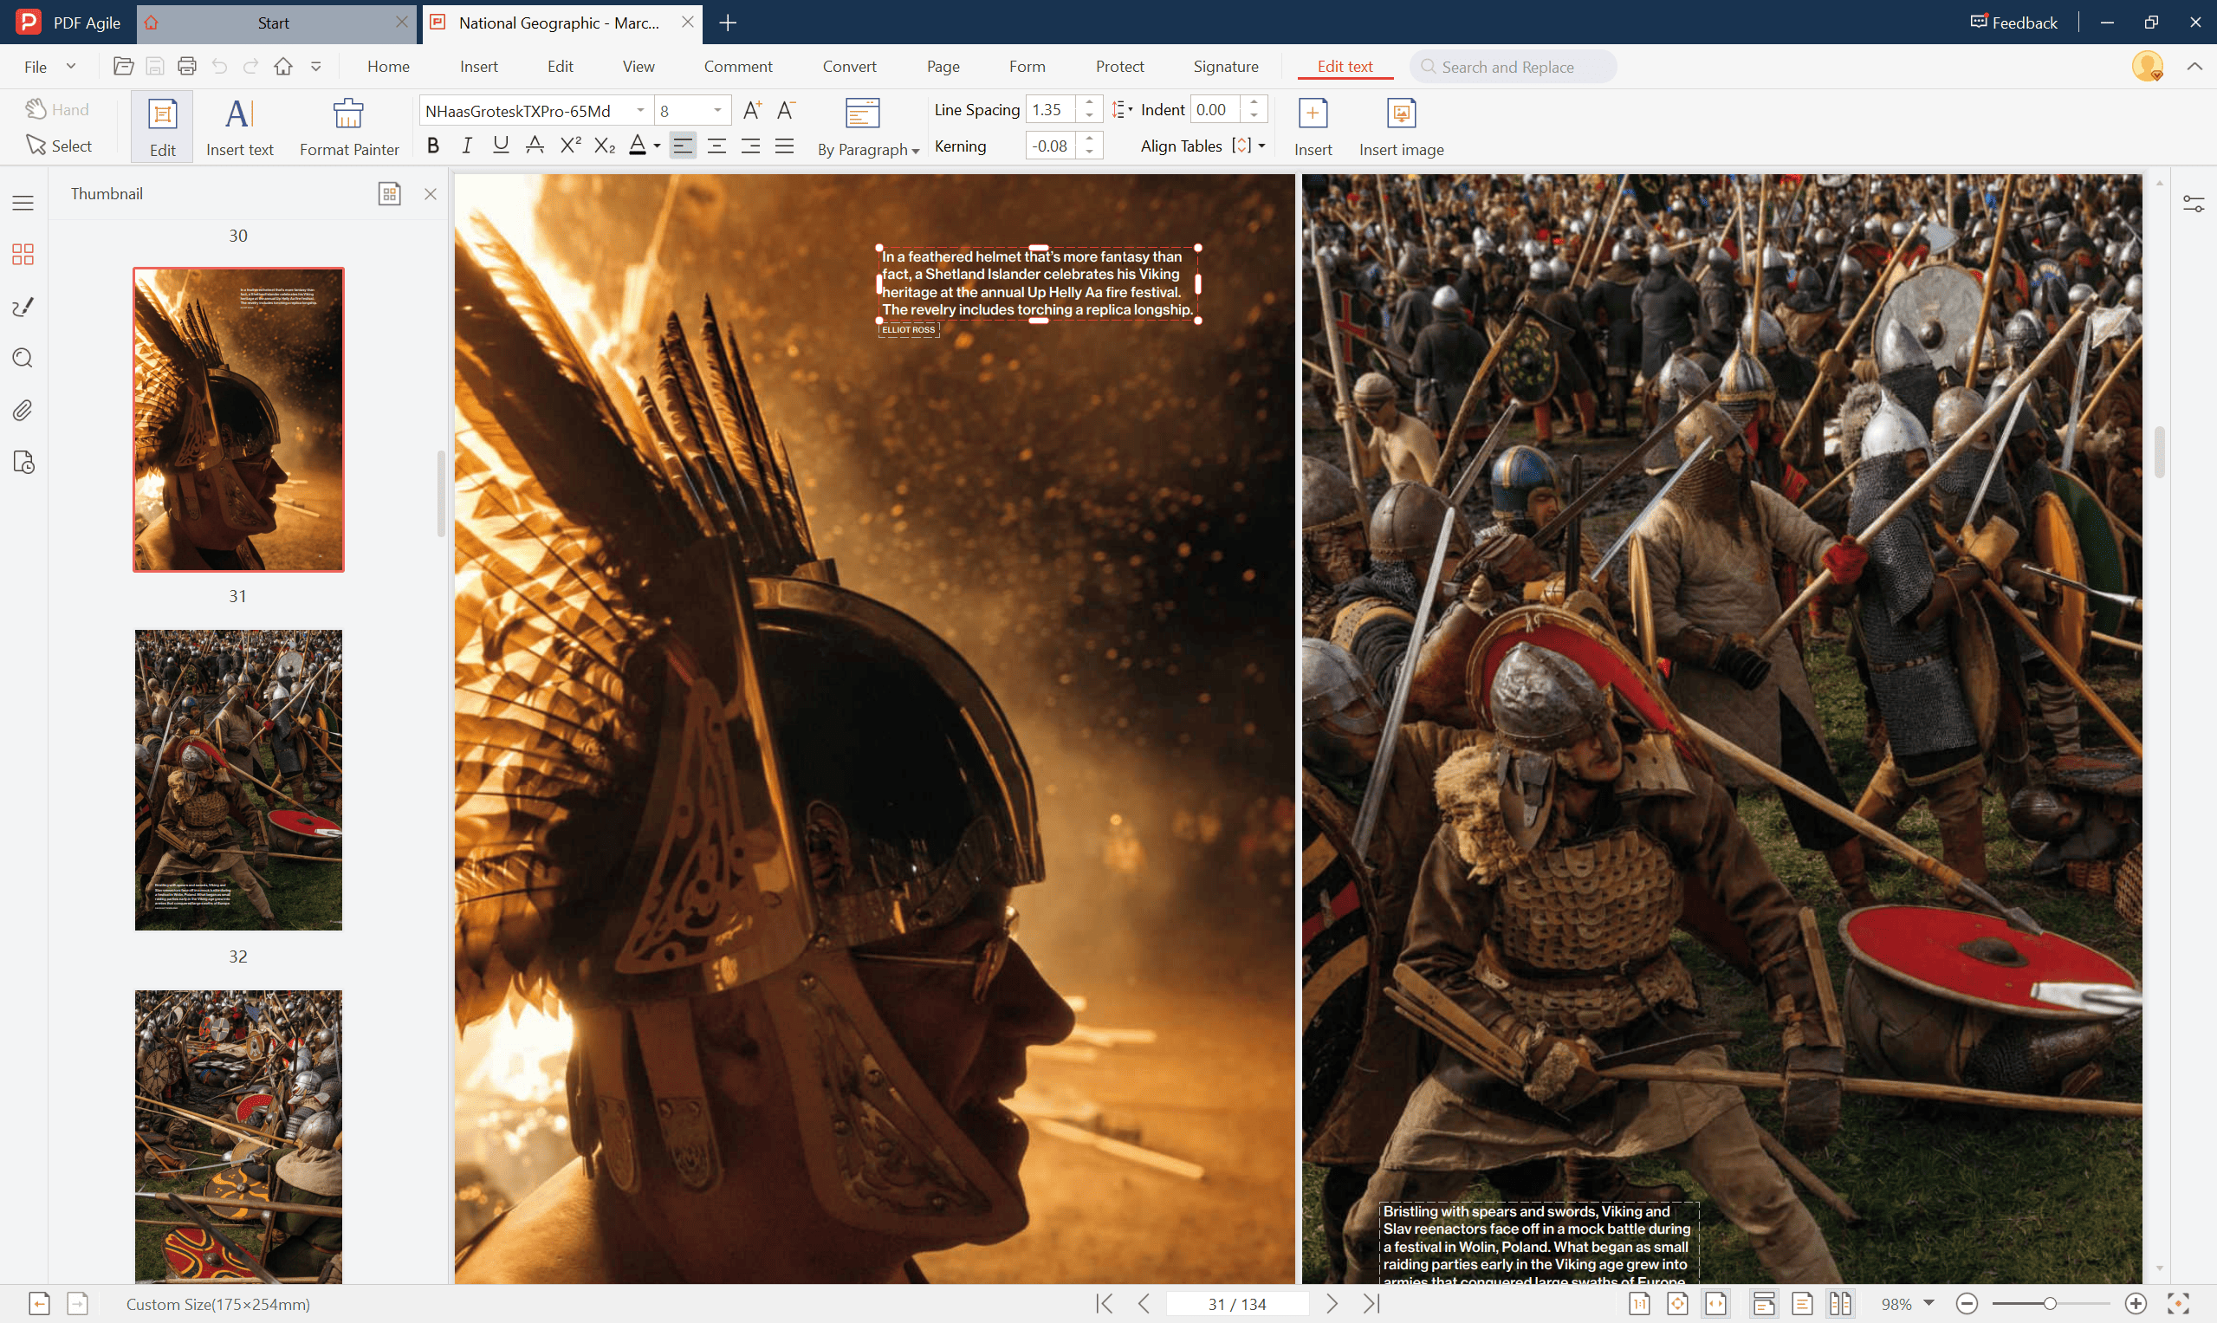Screen dimensions: 2217x1323
Task: Open the font name dropdown
Action: pos(640,111)
